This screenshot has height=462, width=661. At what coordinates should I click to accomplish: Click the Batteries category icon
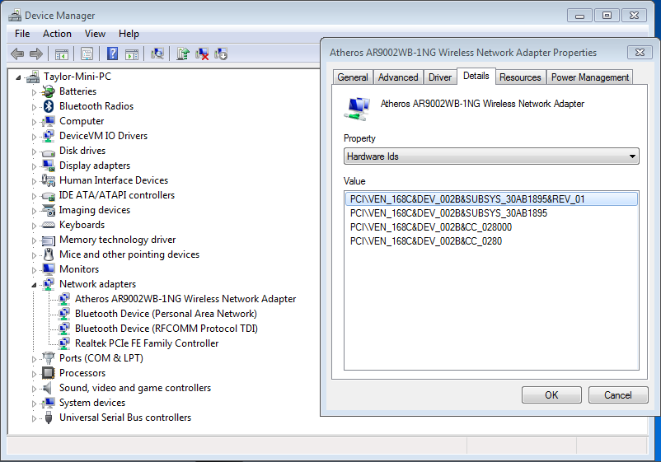[x=49, y=91]
